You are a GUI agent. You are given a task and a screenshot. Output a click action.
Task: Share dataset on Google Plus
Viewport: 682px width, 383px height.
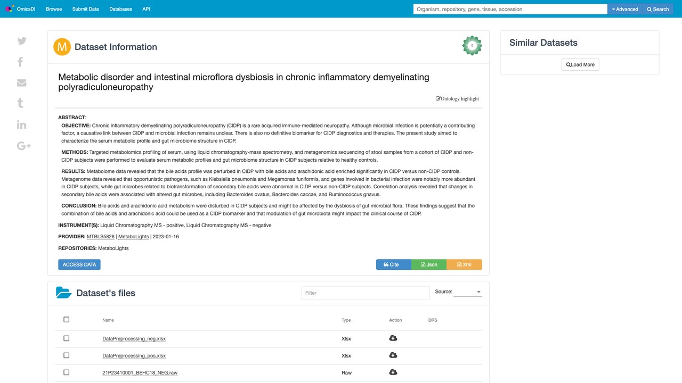pos(24,146)
